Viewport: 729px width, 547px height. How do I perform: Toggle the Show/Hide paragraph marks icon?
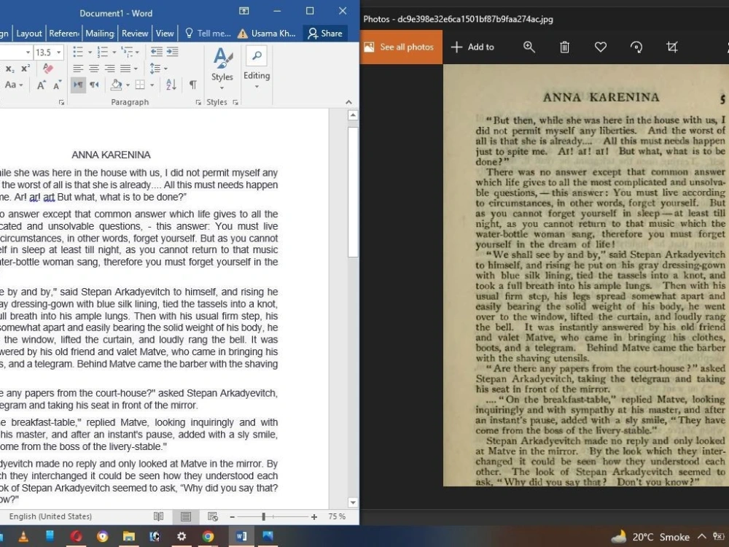tap(192, 85)
